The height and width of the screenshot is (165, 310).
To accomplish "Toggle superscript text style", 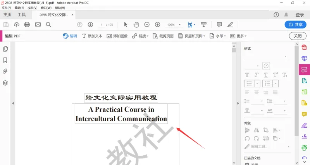I will [275, 75].
